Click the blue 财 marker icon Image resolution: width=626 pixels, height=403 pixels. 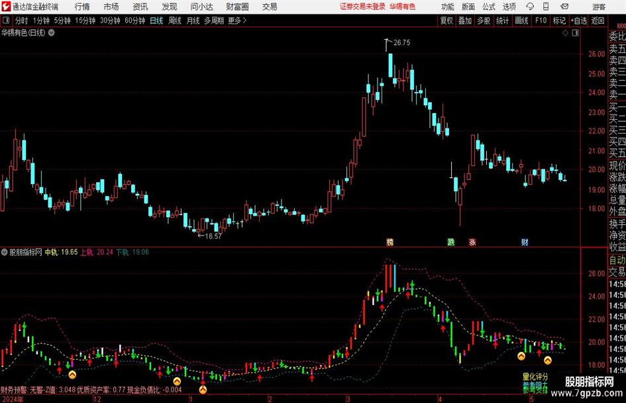click(x=525, y=242)
